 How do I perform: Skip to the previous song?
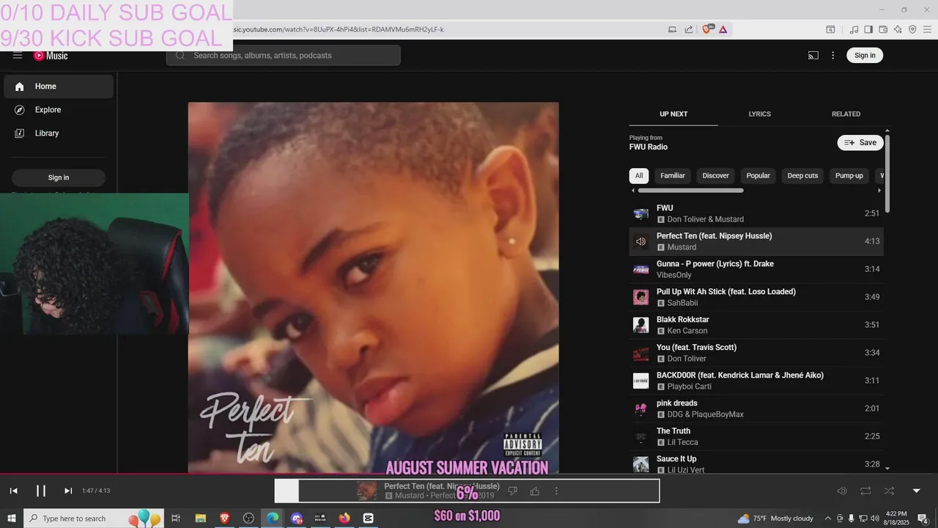(x=13, y=491)
